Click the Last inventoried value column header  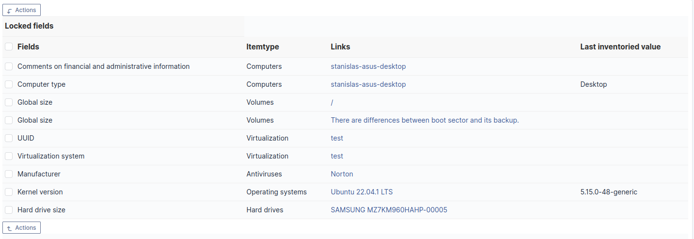tap(620, 47)
